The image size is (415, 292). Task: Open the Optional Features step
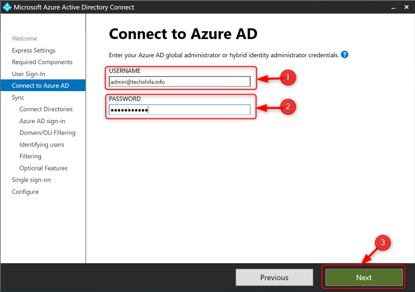43,168
